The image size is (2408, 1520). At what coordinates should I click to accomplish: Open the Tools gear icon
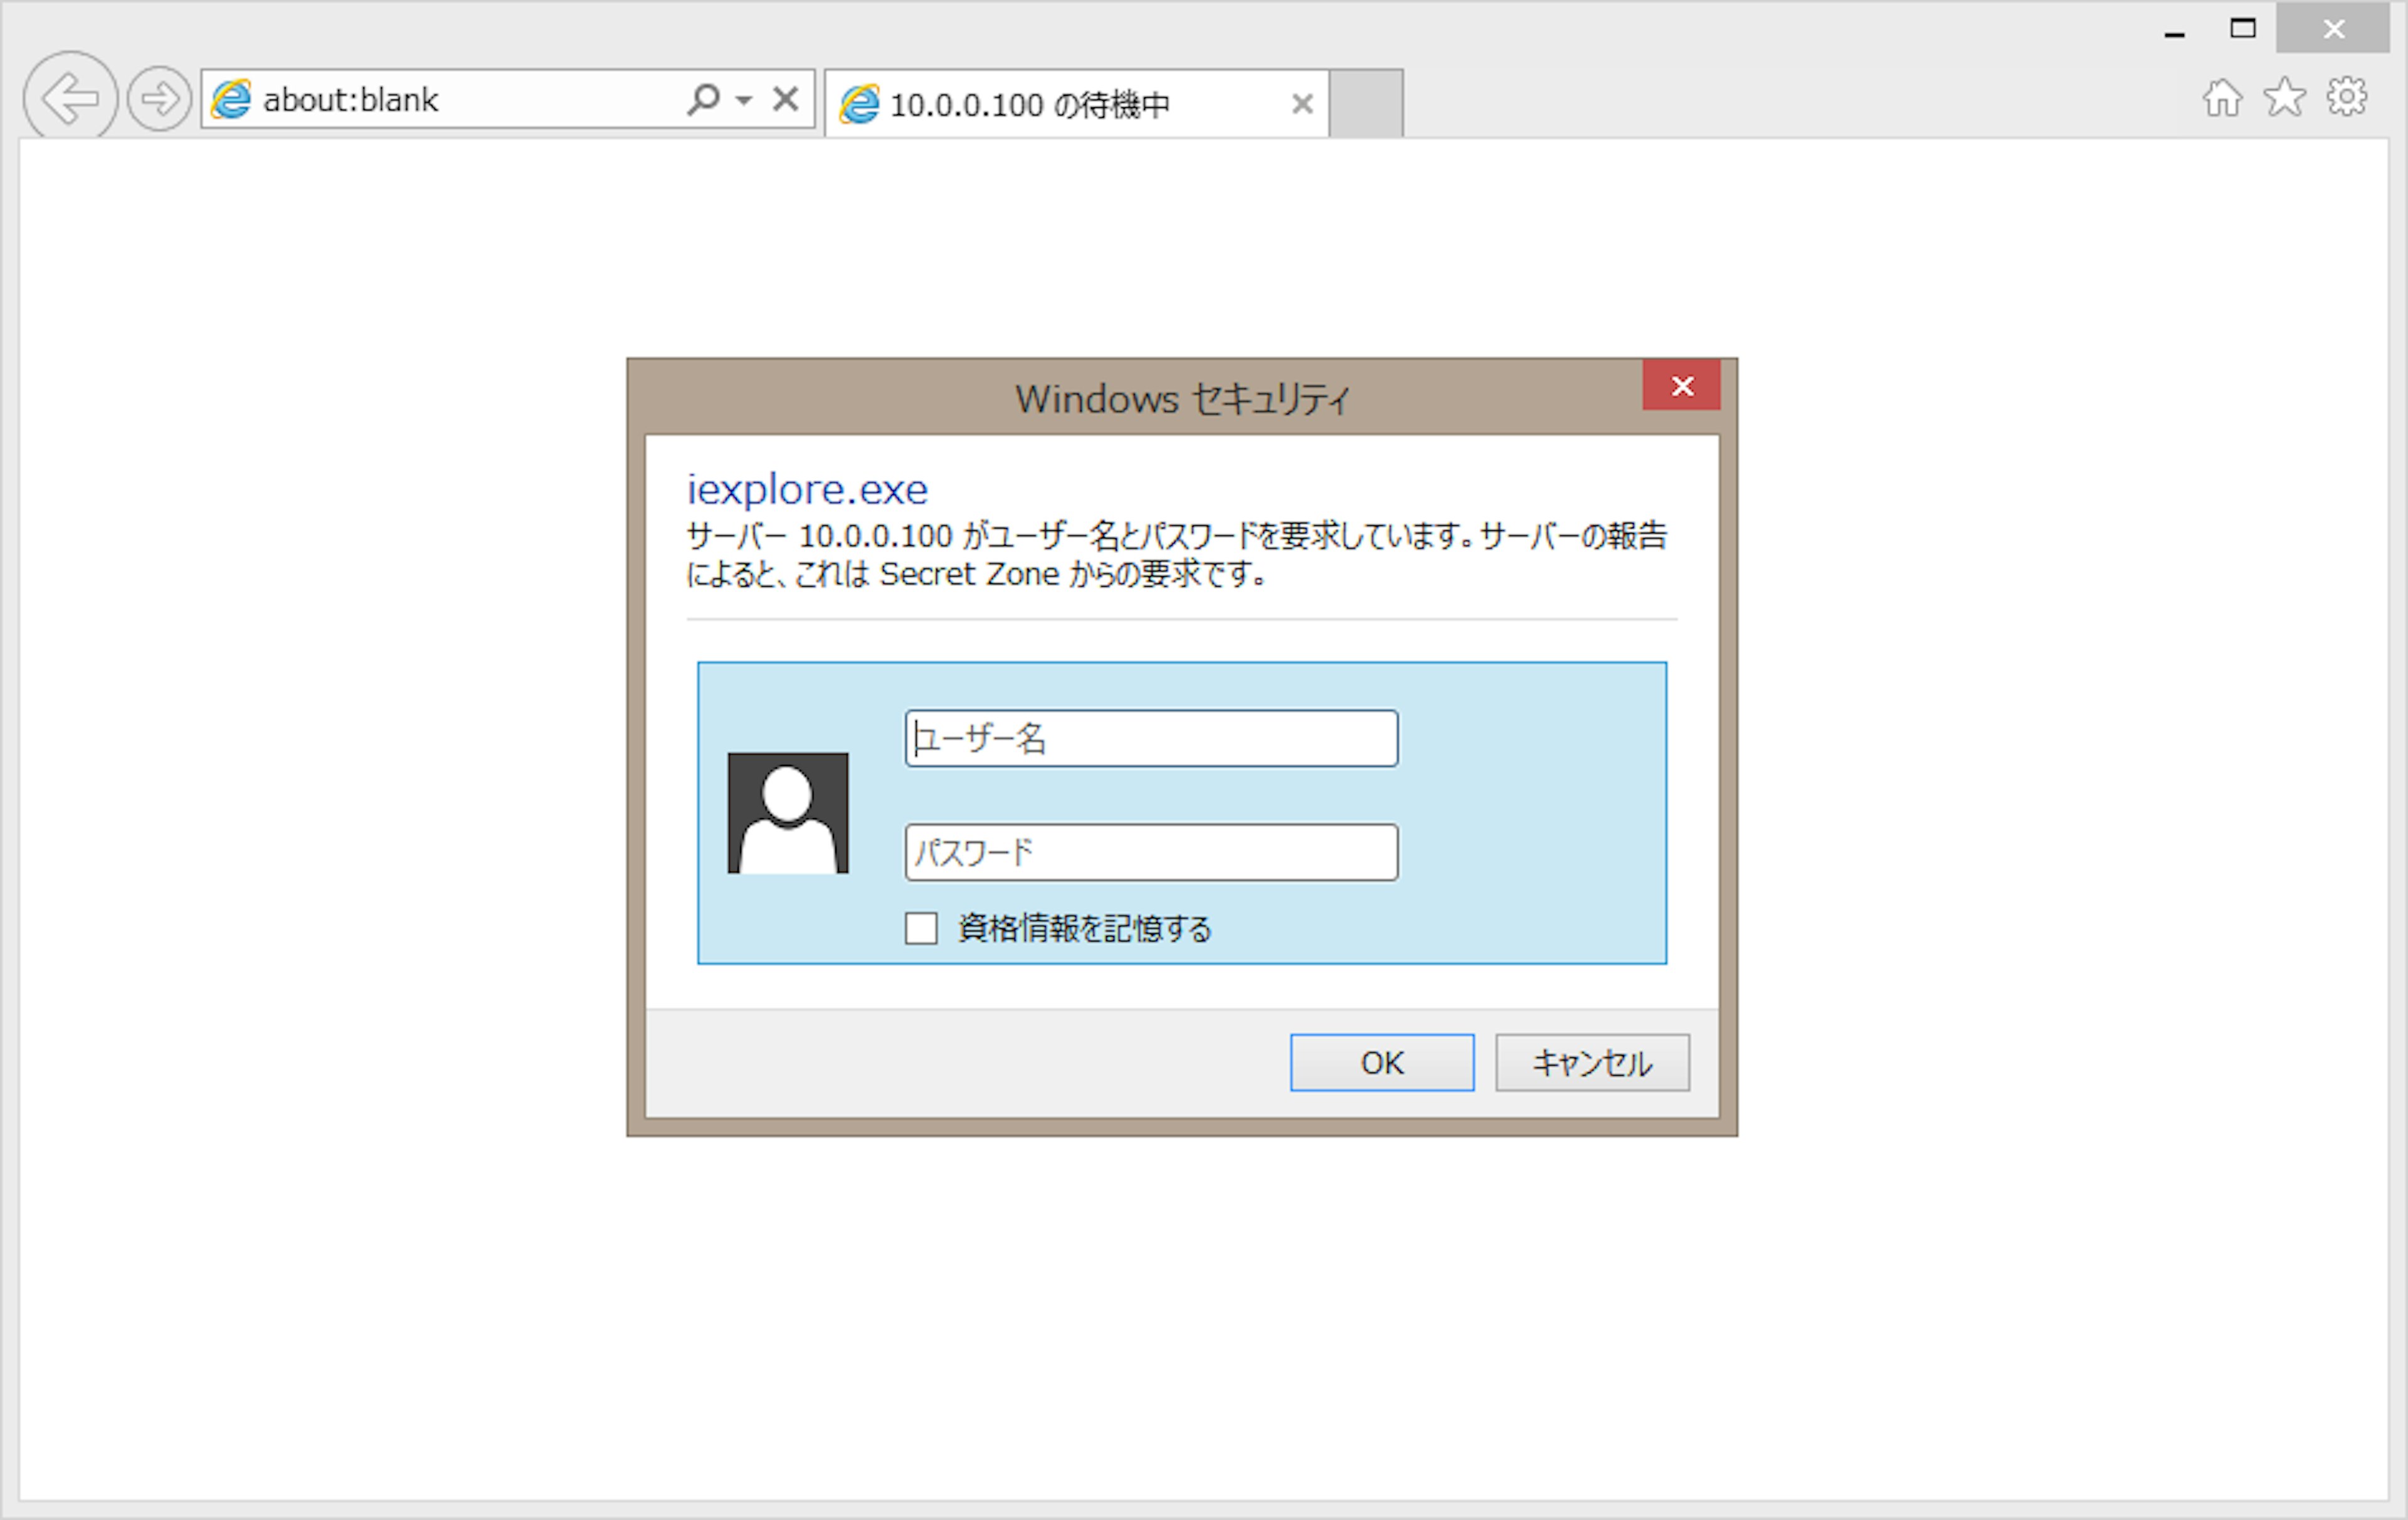point(2346,98)
